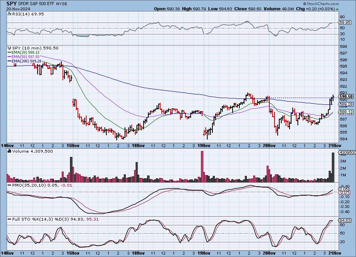
Task: Click the green up-triangle after Chg value
Action: click(x=337, y=9)
